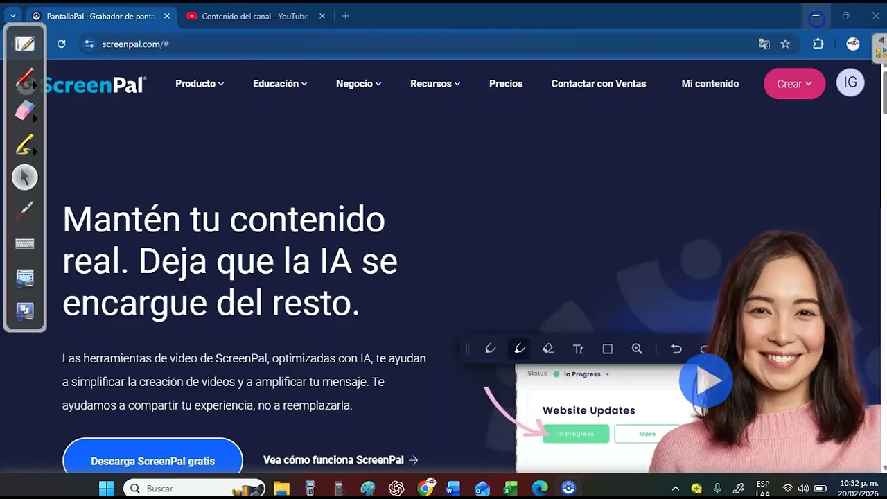This screenshot has width=887, height=499.
Task: Select the red pen tool
Action: coord(25,78)
